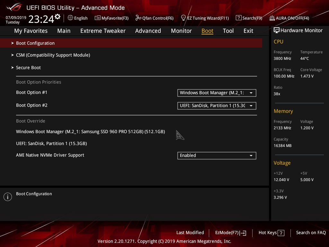Screen dimensions: 329x247
Task: Open the MyFavorite panel
Action: pos(111,18)
